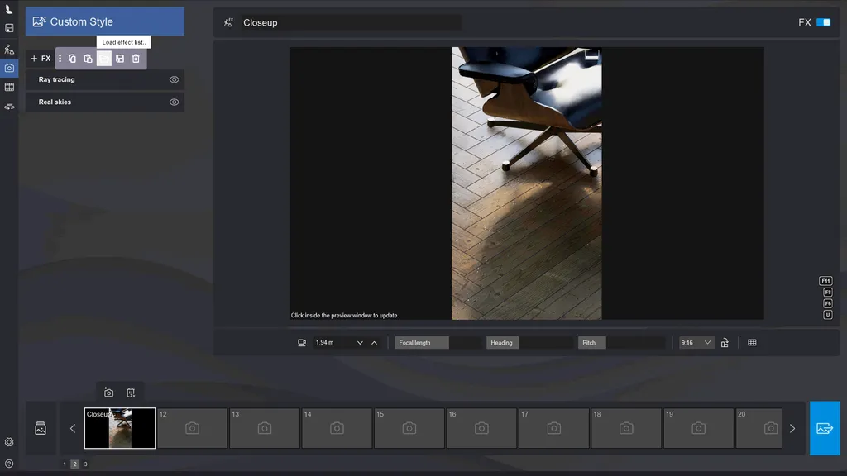Switch to photo set page 1
Viewport: 847px width, 476px height.
pos(65,464)
